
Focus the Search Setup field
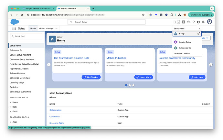106,22
